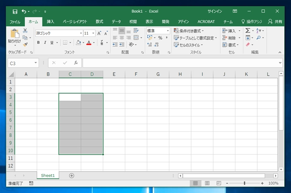This screenshot has height=193, width=291.
Task: Add a new sheet with the plus button
Action: [x=71, y=175]
